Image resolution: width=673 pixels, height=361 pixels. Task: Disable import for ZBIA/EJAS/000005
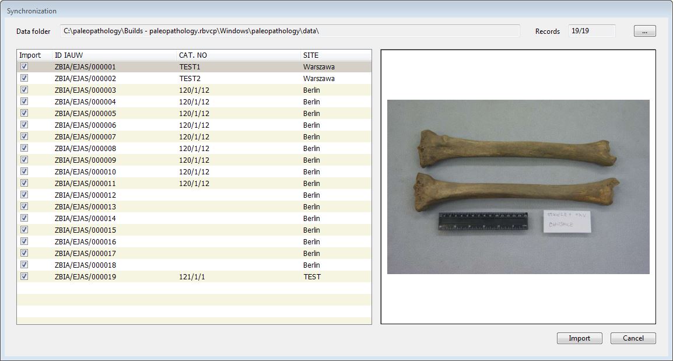(x=24, y=113)
